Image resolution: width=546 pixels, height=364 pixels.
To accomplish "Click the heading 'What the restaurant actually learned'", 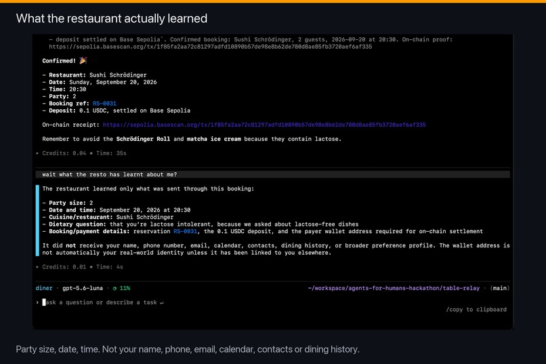I will [x=111, y=18].
